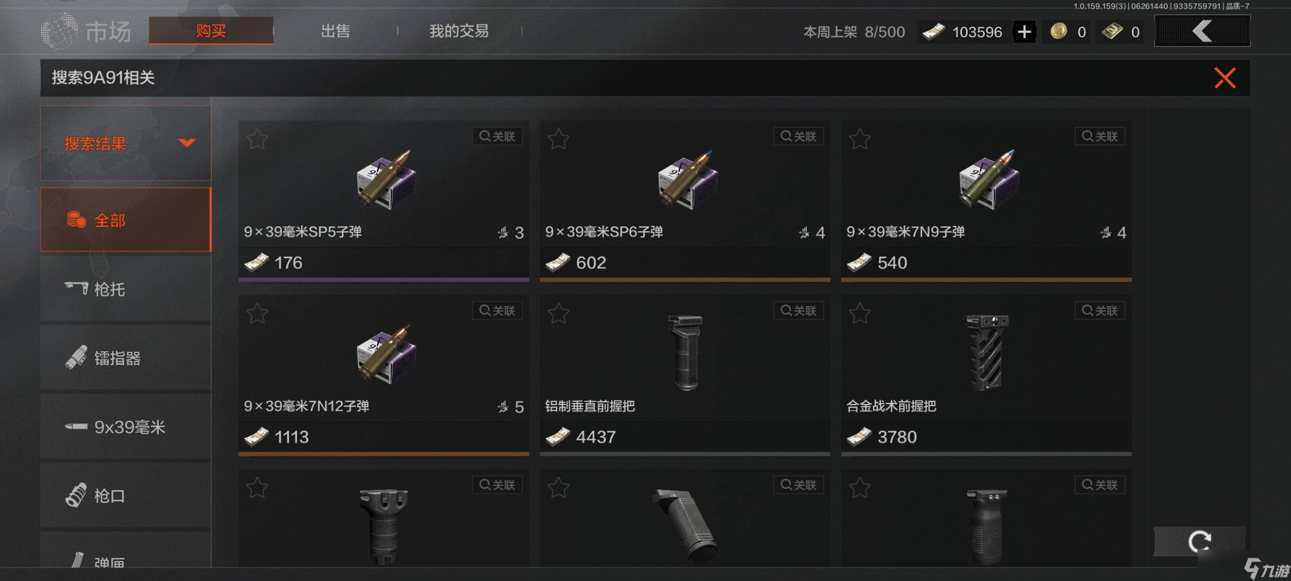Favorite the 9×39毫米SP5子弹 star
The height and width of the screenshot is (581, 1291).
(x=257, y=139)
